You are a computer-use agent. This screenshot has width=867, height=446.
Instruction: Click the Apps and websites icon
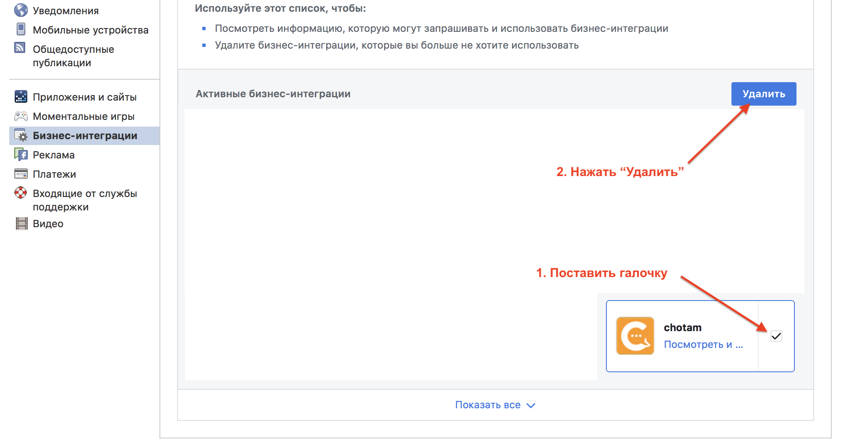(21, 96)
